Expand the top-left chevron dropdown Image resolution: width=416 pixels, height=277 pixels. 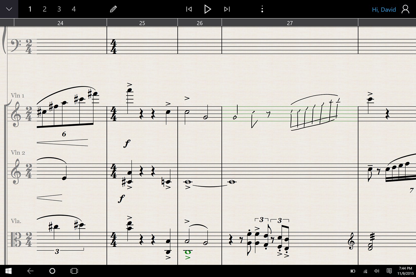click(x=9, y=9)
